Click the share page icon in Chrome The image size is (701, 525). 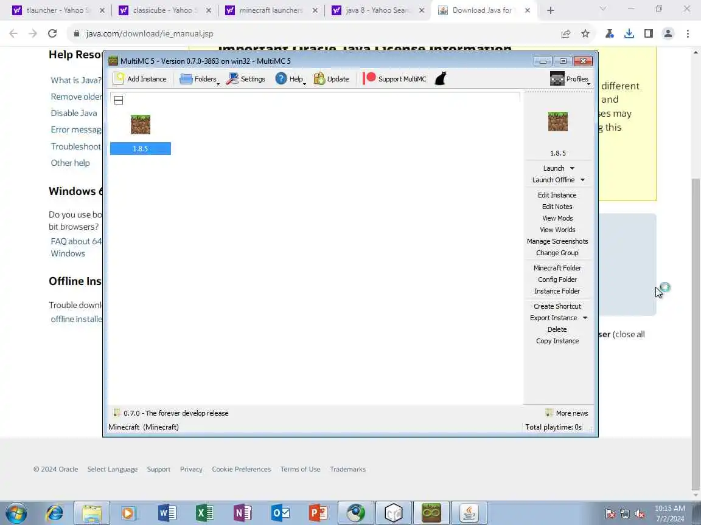[x=566, y=33]
